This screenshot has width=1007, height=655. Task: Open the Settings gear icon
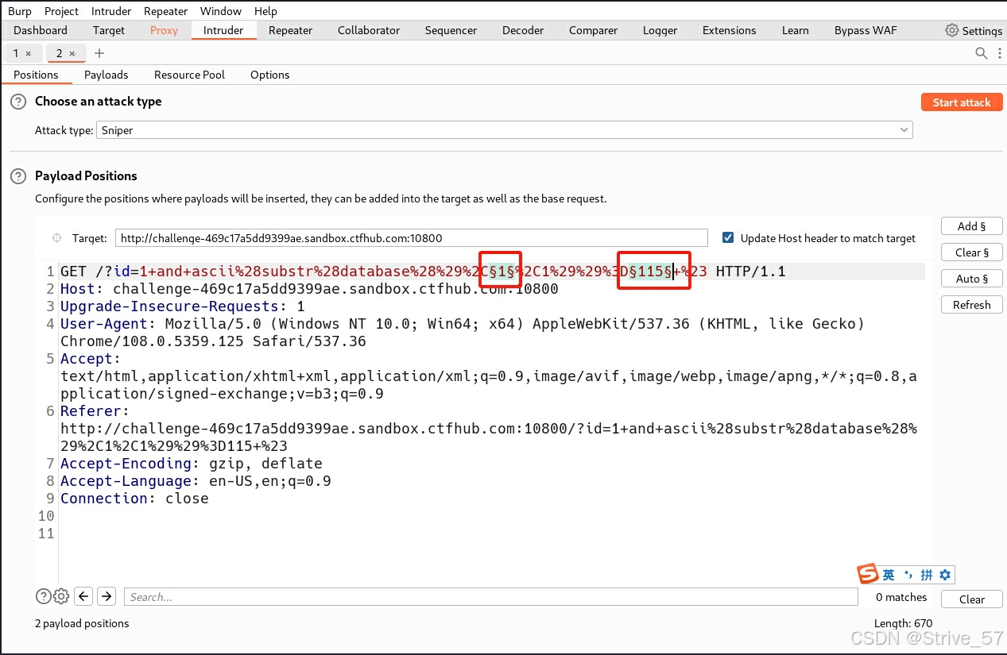(x=951, y=30)
